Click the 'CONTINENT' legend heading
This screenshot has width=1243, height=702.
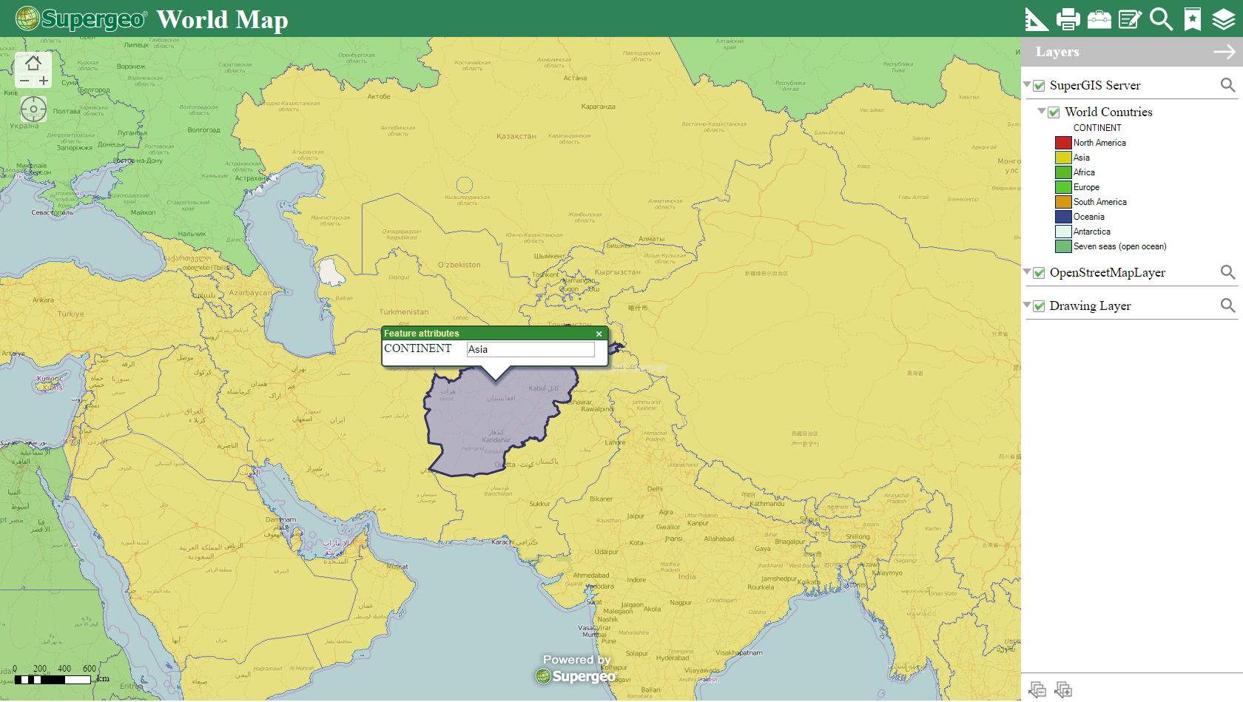pyautogui.click(x=1097, y=128)
